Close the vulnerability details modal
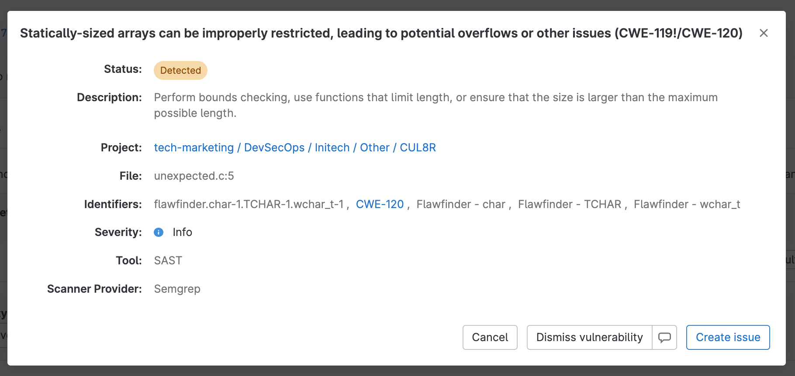Image resolution: width=795 pixels, height=376 pixels. click(x=764, y=33)
